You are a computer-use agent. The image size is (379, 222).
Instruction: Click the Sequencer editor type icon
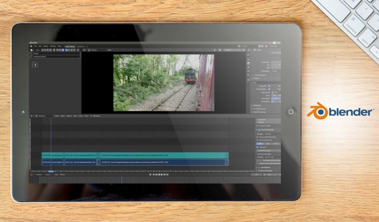click(31, 116)
